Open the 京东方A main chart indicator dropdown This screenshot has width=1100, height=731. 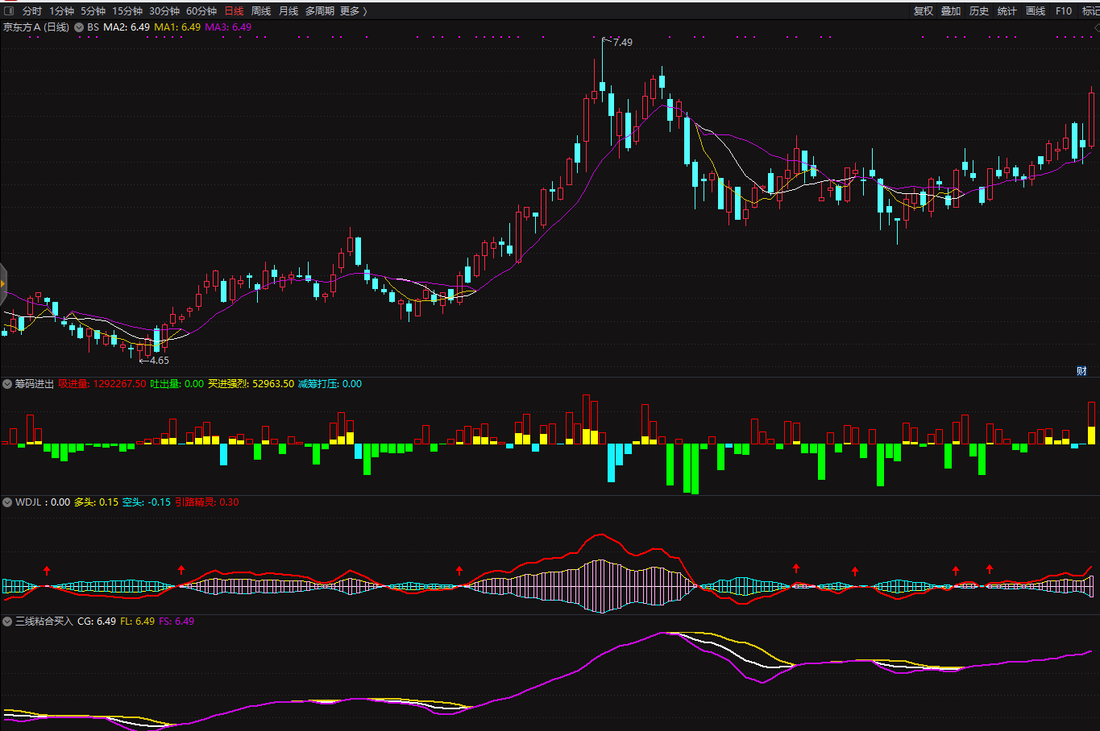coord(79,27)
